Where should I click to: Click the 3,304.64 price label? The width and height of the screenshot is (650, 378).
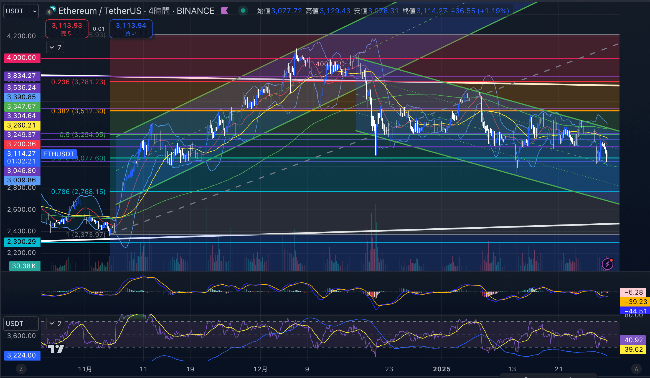[22, 116]
